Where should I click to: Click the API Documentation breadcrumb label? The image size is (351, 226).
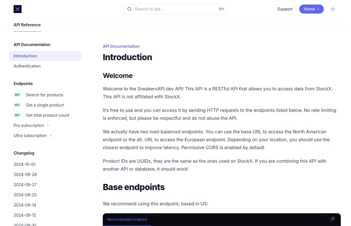tap(121, 46)
